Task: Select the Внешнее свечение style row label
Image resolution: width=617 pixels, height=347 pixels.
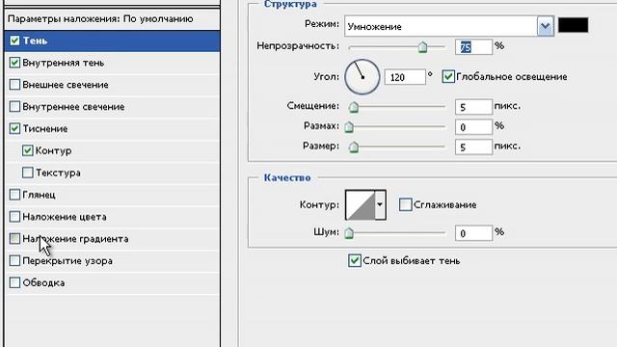Action: tap(66, 85)
